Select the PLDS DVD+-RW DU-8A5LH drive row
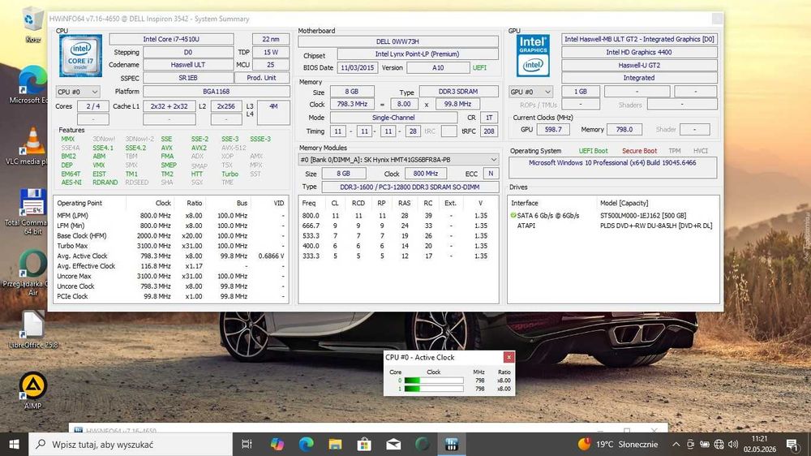Viewport: 811px width, 456px height. (x=613, y=226)
